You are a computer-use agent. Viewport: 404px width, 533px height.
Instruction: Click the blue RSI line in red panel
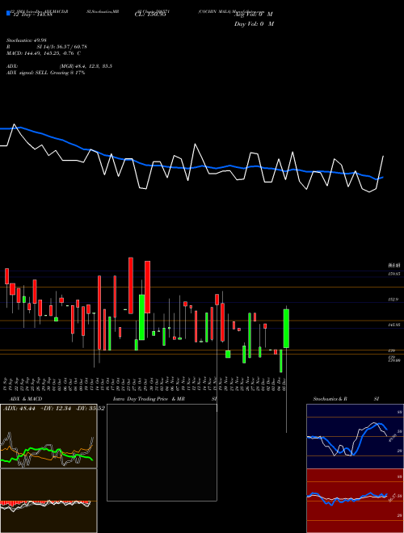(347, 498)
